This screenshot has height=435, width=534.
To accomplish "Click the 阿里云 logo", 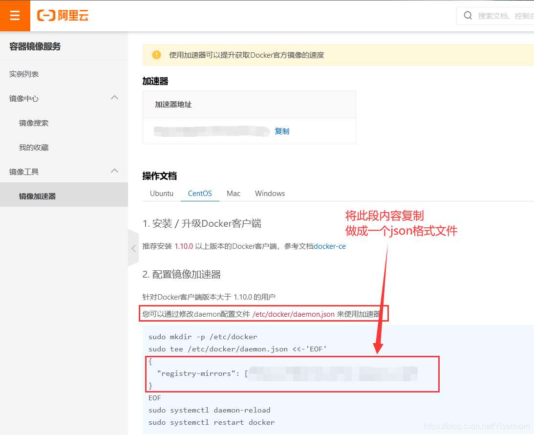I will tap(63, 16).
